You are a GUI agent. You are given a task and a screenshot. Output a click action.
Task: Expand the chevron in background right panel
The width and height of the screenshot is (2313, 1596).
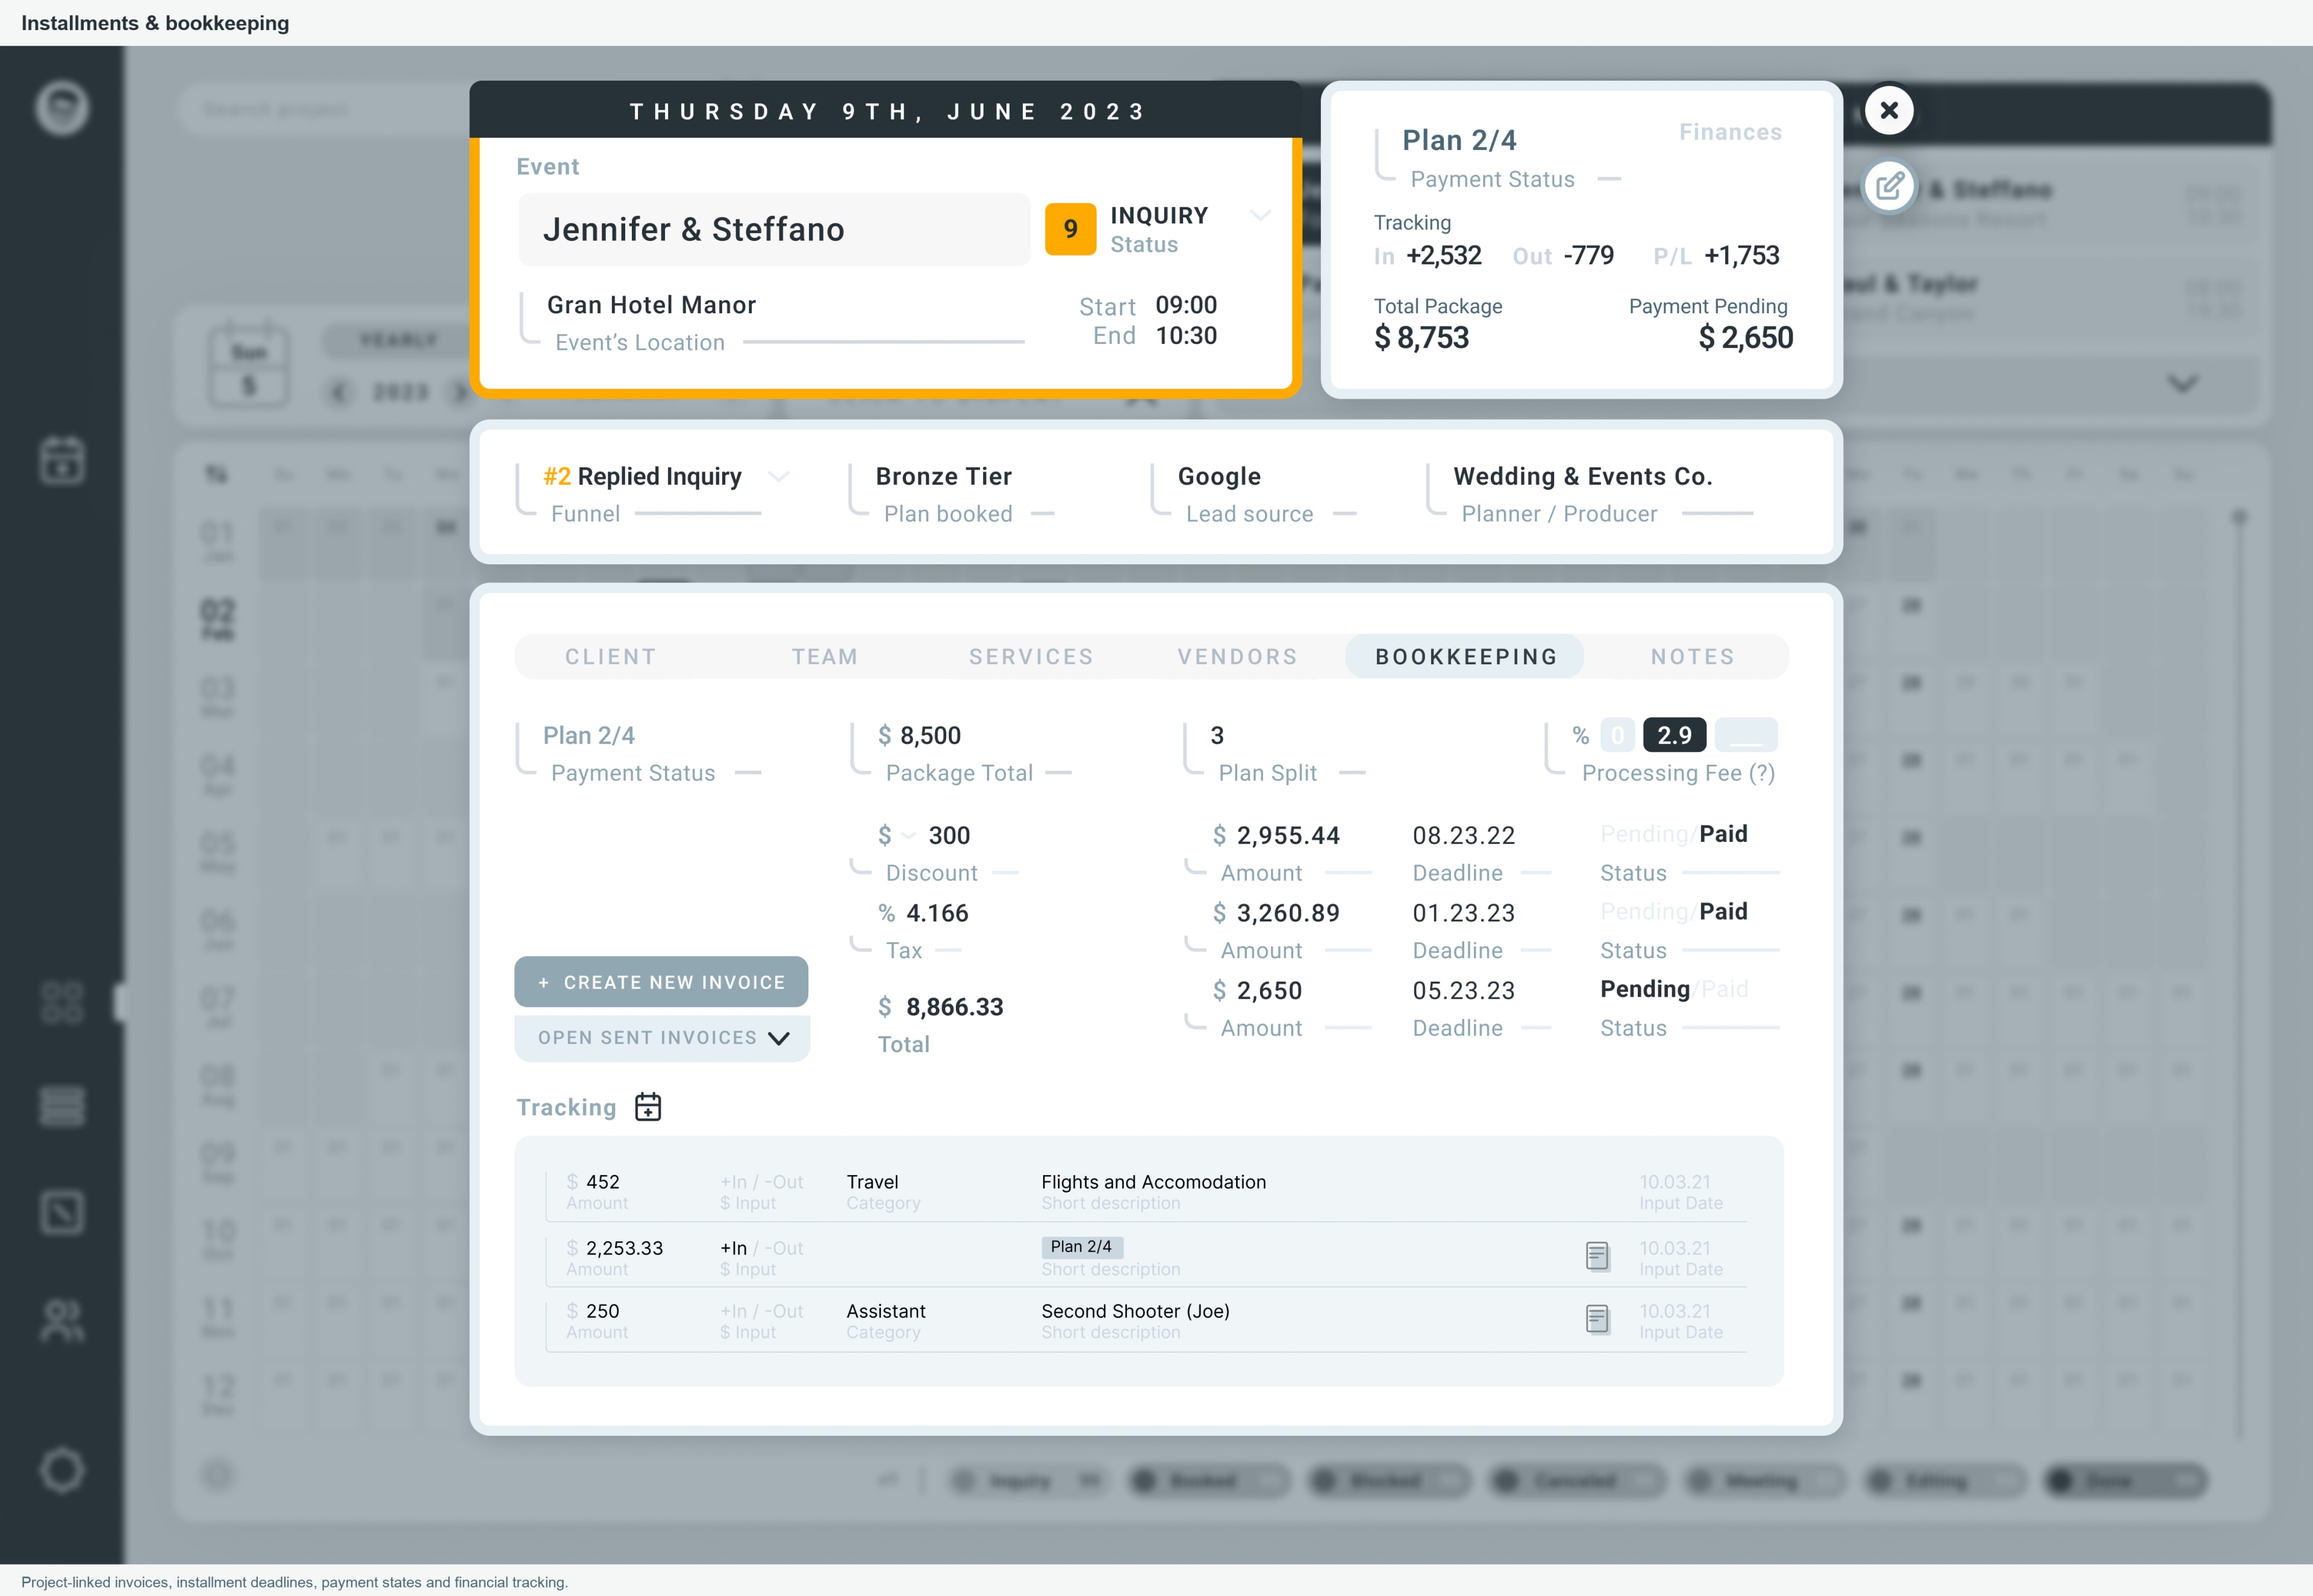pos(2182,383)
